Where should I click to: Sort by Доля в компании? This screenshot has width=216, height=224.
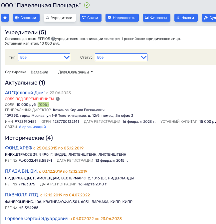point(75,72)
